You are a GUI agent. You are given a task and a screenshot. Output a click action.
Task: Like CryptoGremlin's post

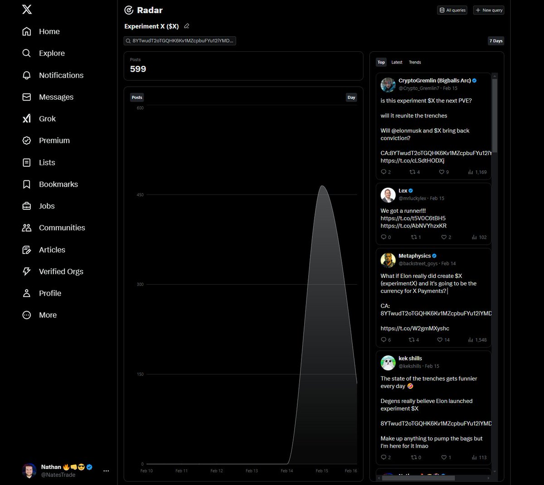pyautogui.click(x=444, y=172)
